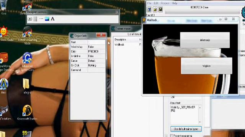Click the money jar desktop icon
245x137 pixels.
tap(4, 58)
